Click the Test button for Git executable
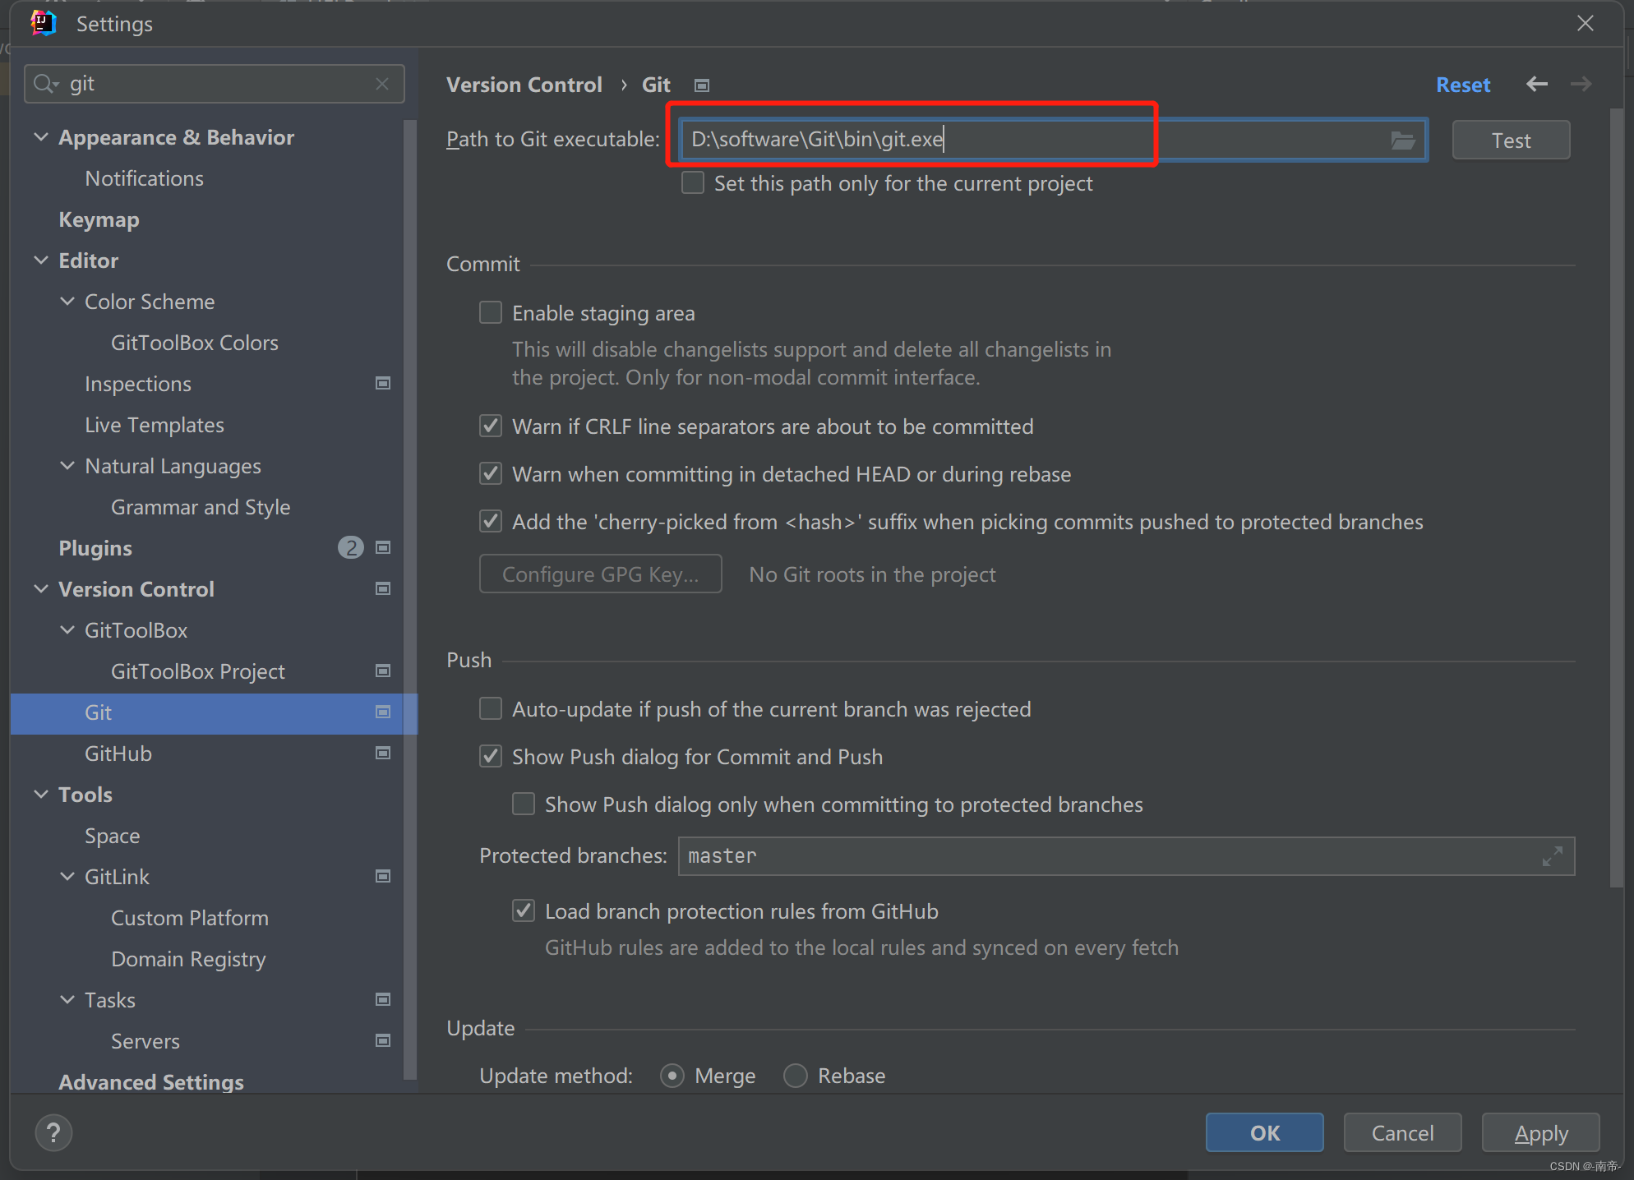The height and width of the screenshot is (1180, 1634). click(x=1511, y=140)
